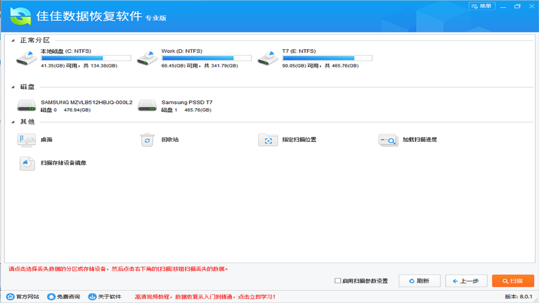Click the 扫描 scan button

click(x=512, y=281)
